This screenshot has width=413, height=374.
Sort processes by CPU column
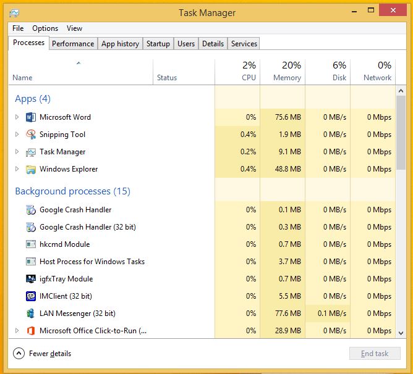(x=237, y=72)
